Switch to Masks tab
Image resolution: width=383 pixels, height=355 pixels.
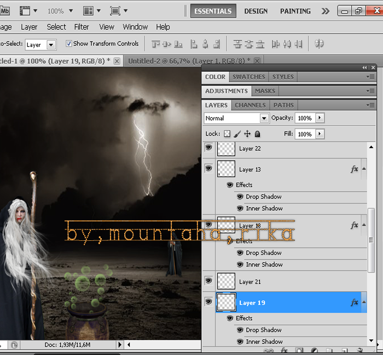pyautogui.click(x=265, y=91)
